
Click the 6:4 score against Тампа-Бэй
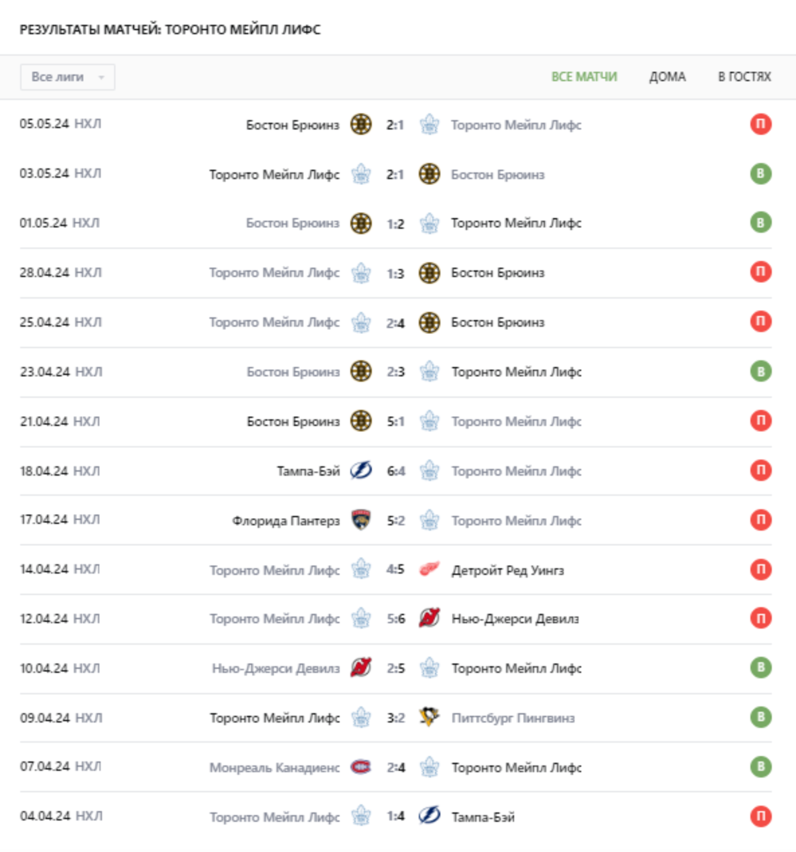[x=395, y=471]
